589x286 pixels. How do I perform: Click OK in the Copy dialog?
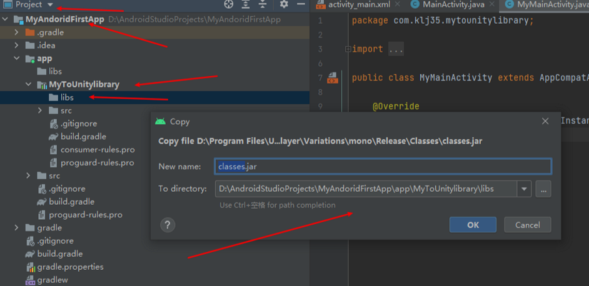[x=473, y=225]
